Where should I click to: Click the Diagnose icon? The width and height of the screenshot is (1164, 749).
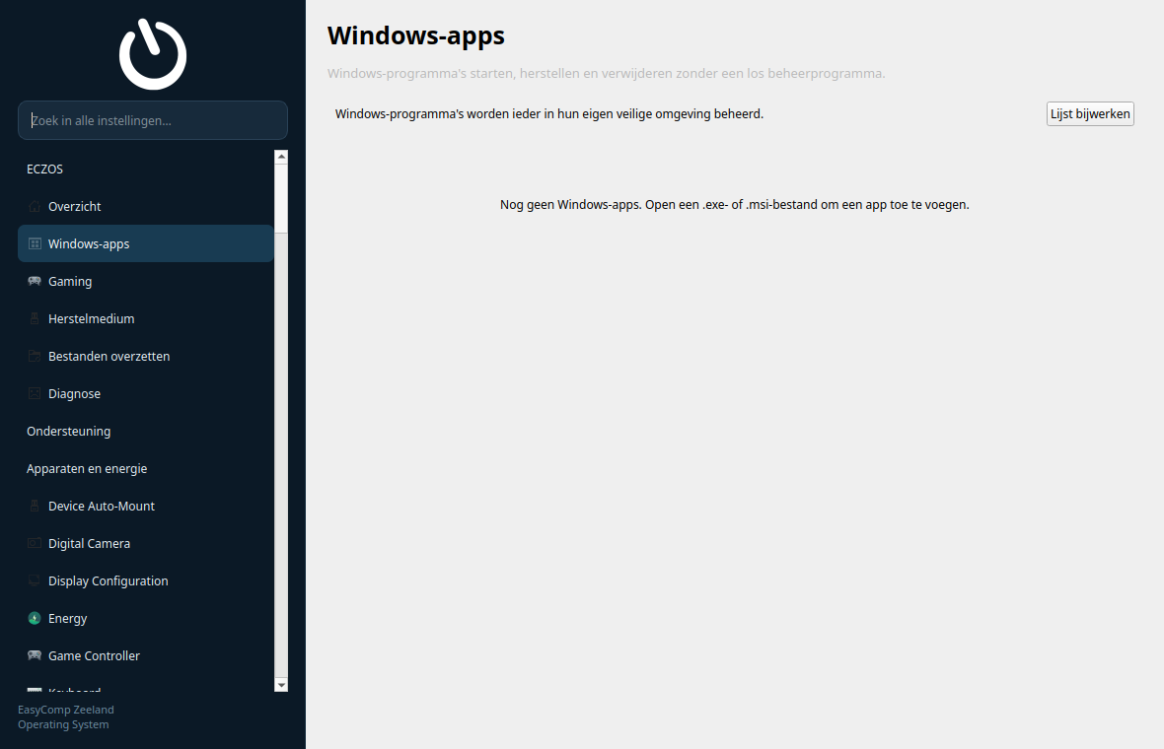(x=35, y=393)
